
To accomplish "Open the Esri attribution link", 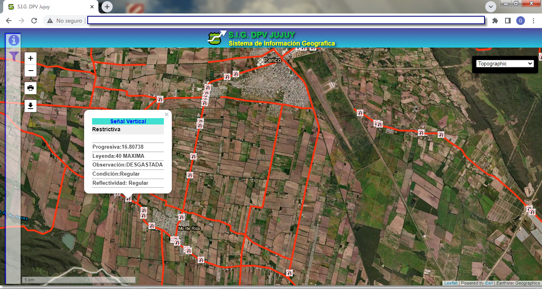I will (x=488, y=283).
